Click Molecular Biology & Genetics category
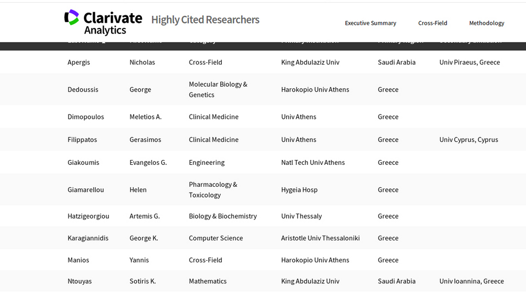This screenshot has width=526, height=298. (218, 89)
